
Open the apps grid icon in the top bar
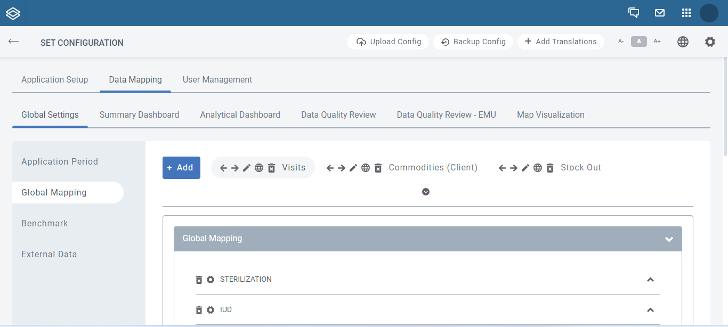(686, 12)
